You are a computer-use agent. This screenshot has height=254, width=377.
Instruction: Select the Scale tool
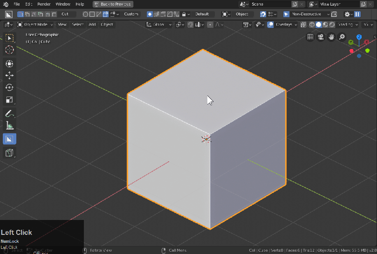(x=9, y=100)
